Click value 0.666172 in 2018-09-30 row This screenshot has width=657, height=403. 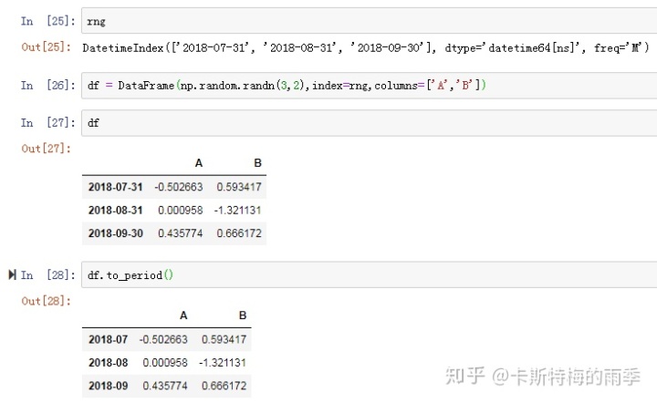pyautogui.click(x=239, y=233)
